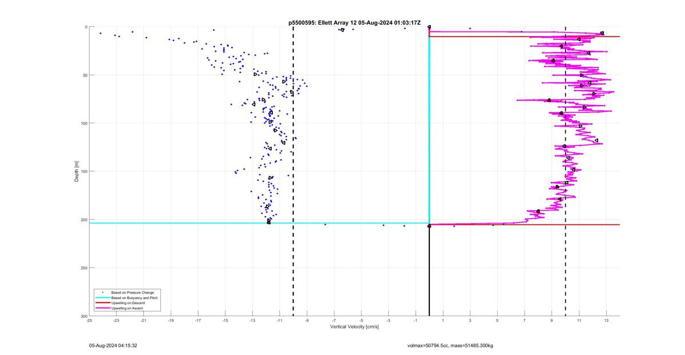Click the x-axis tick label '7'

[x=525, y=321]
